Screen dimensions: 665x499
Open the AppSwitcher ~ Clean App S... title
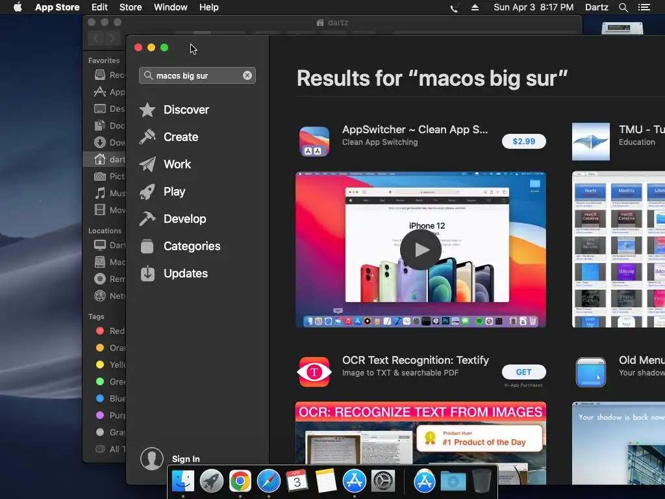(415, 129)
